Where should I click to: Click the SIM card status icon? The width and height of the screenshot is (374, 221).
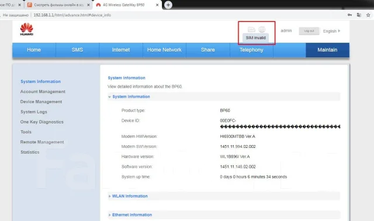click(251, 29)
